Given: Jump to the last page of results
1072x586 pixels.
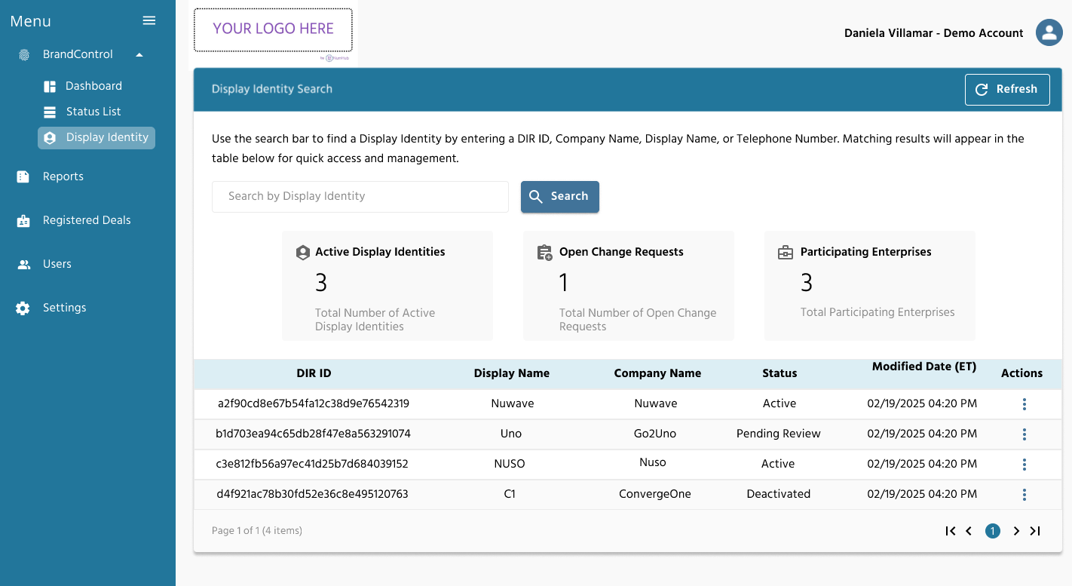Looking at the screenshot, I should pyautogui.click(x=1035, y=531).
